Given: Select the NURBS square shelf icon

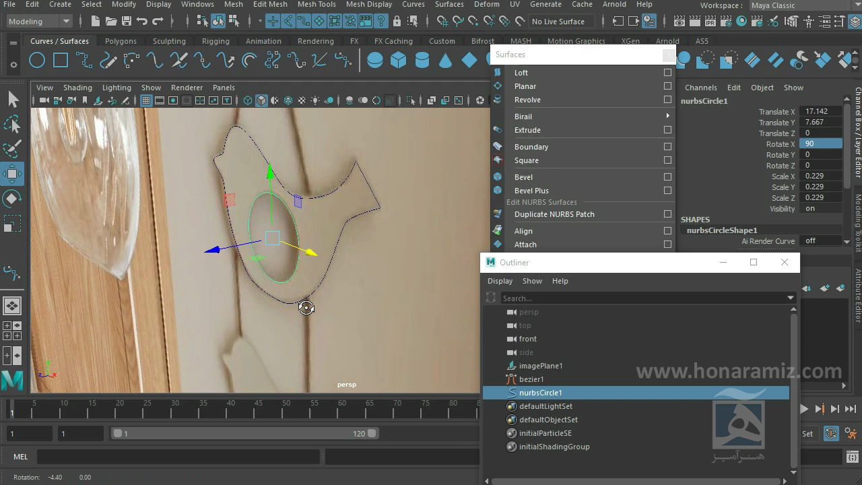Looking at the screenshot, I should coord(61,61).
